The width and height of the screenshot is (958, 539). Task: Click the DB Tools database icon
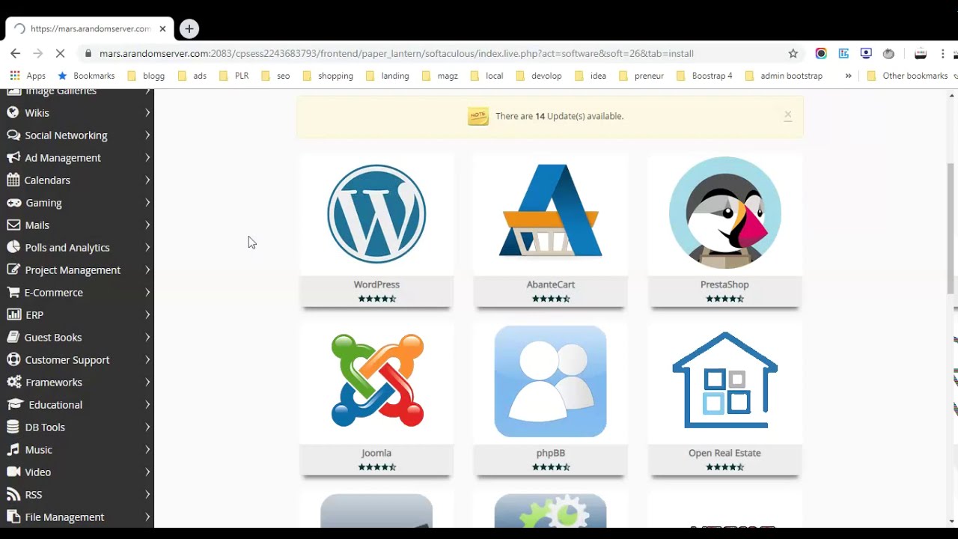(x=12, y=427)
